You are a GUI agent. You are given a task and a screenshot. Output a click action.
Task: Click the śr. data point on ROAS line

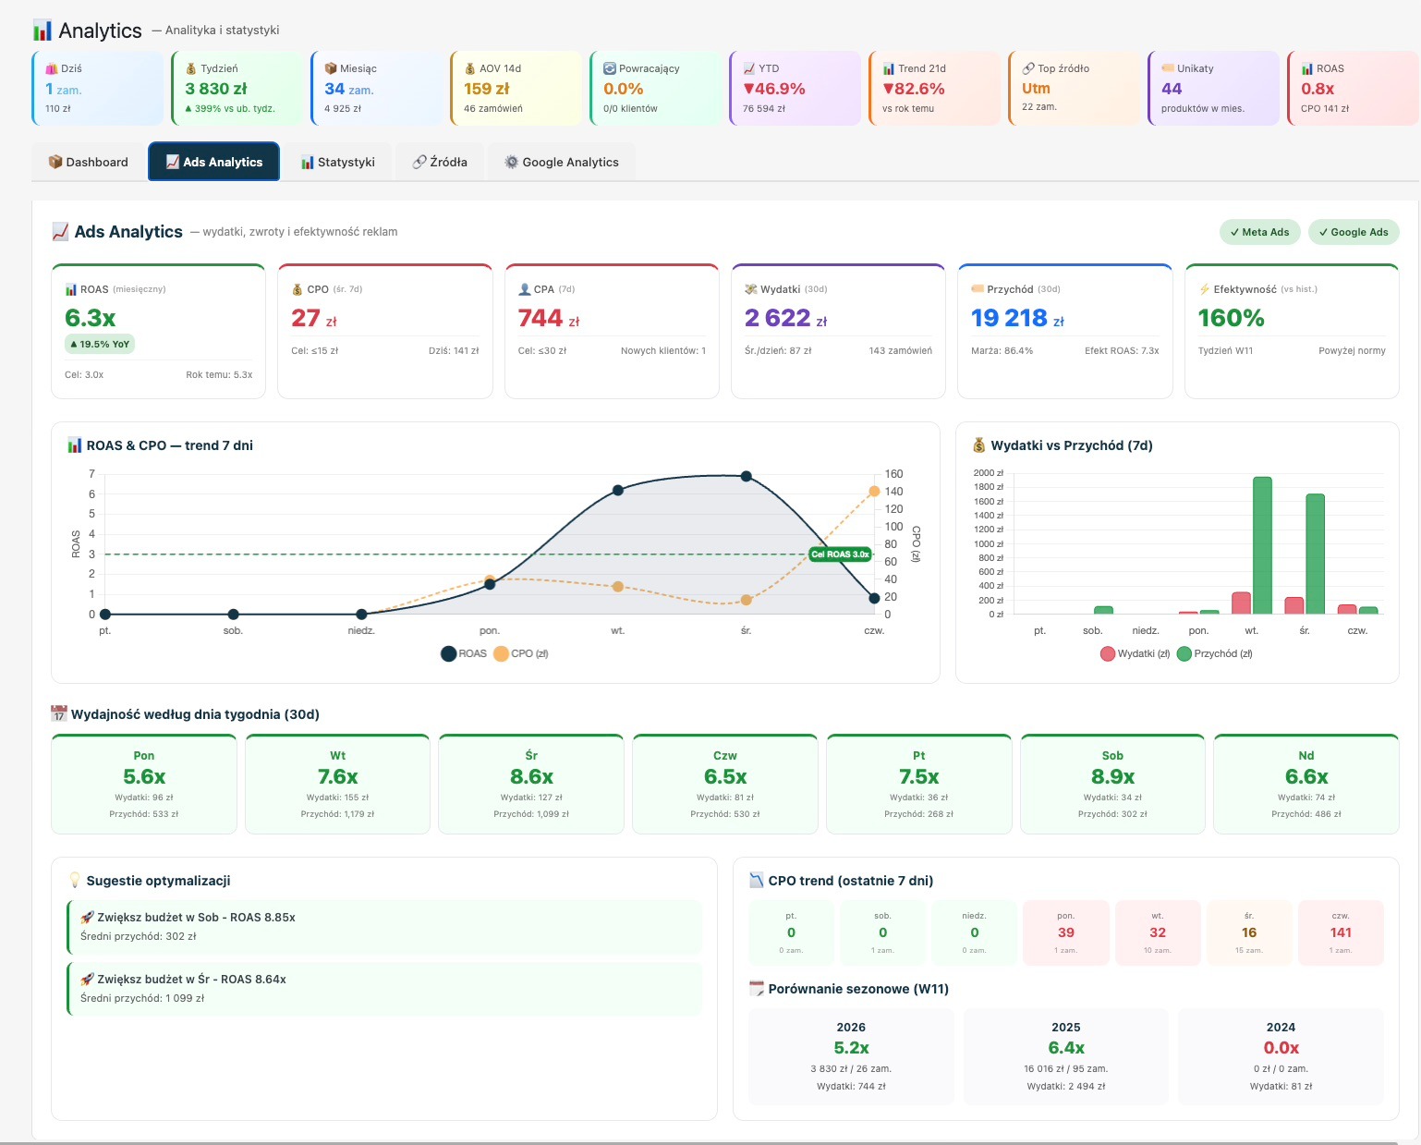tap(746, 477)
